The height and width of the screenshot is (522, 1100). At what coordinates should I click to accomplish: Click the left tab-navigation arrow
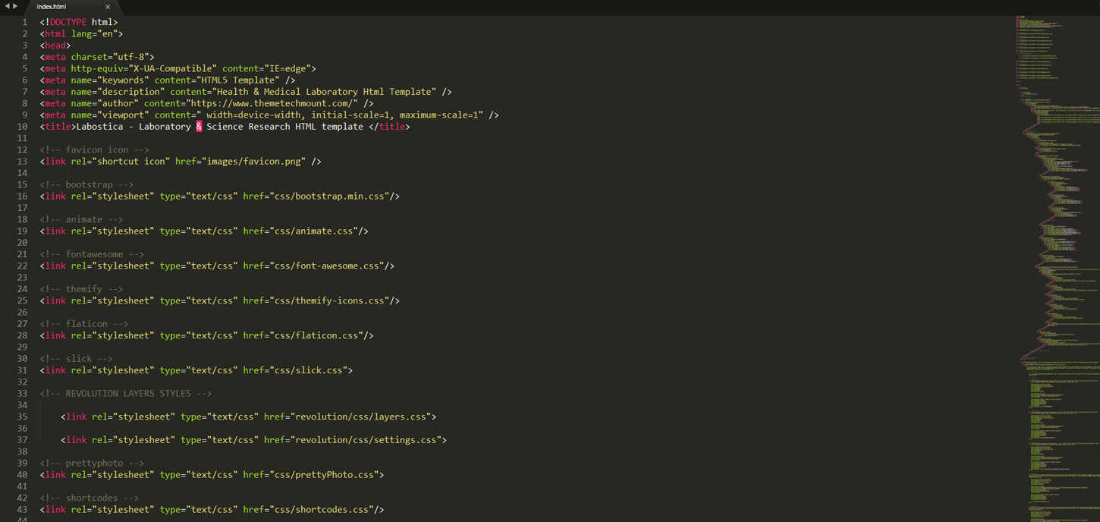7,6
